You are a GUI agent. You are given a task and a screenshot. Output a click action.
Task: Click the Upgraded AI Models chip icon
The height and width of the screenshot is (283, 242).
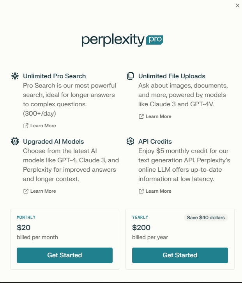coord(15,141)
